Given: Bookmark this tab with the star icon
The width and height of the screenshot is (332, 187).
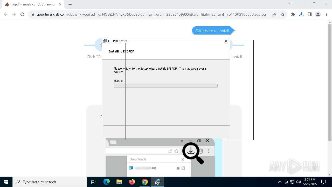Looking at the screenshot, I should tap(283, 14).
